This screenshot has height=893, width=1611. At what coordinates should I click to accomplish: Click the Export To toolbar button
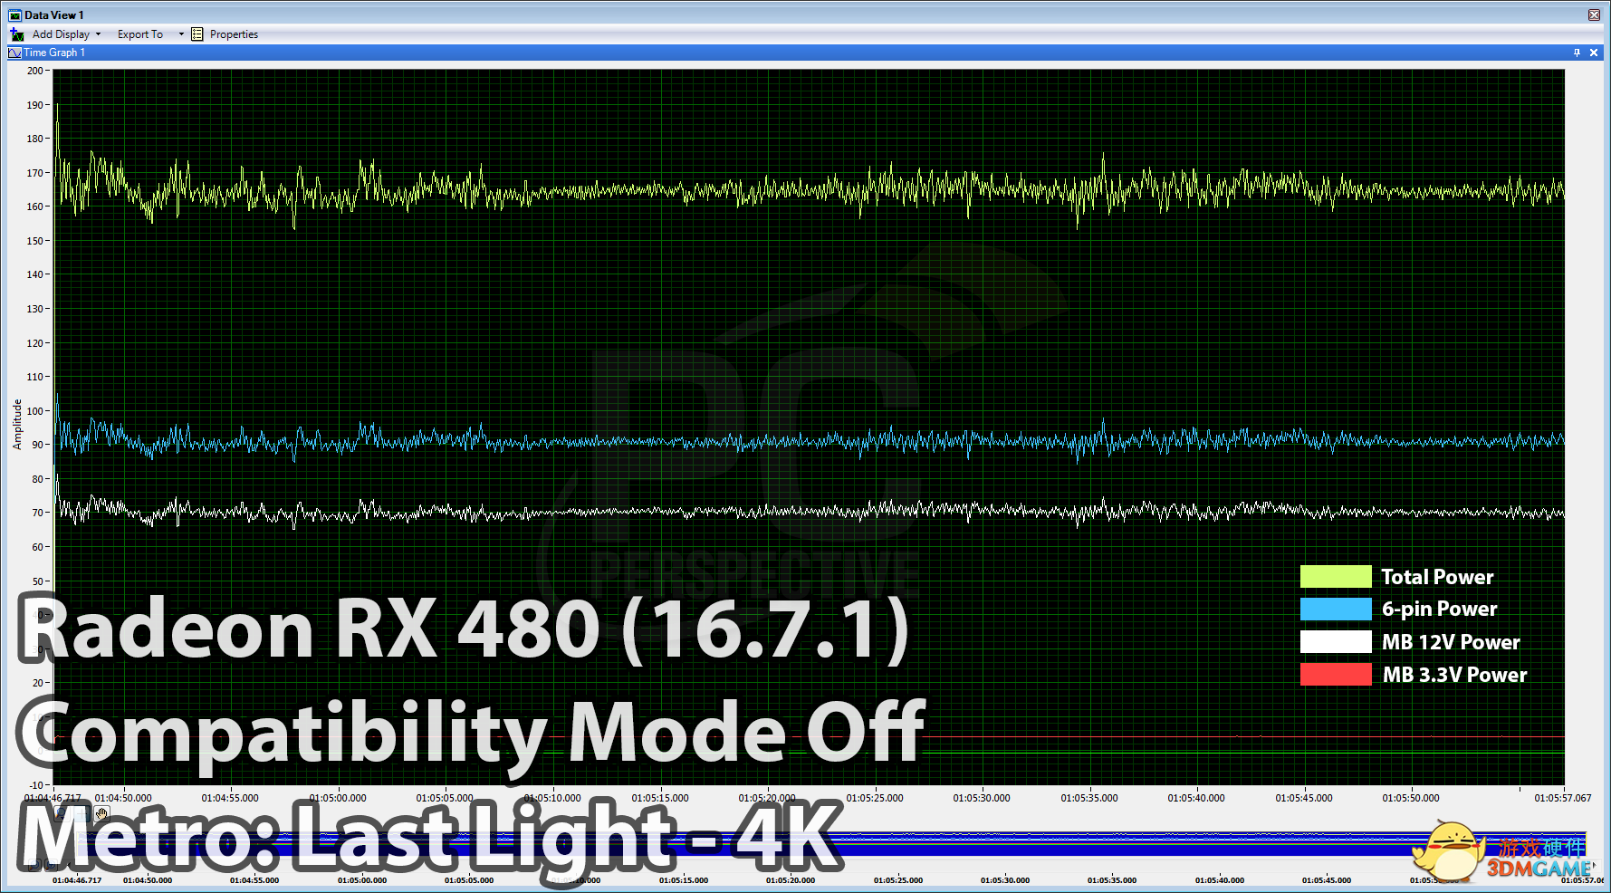point(140,34)
